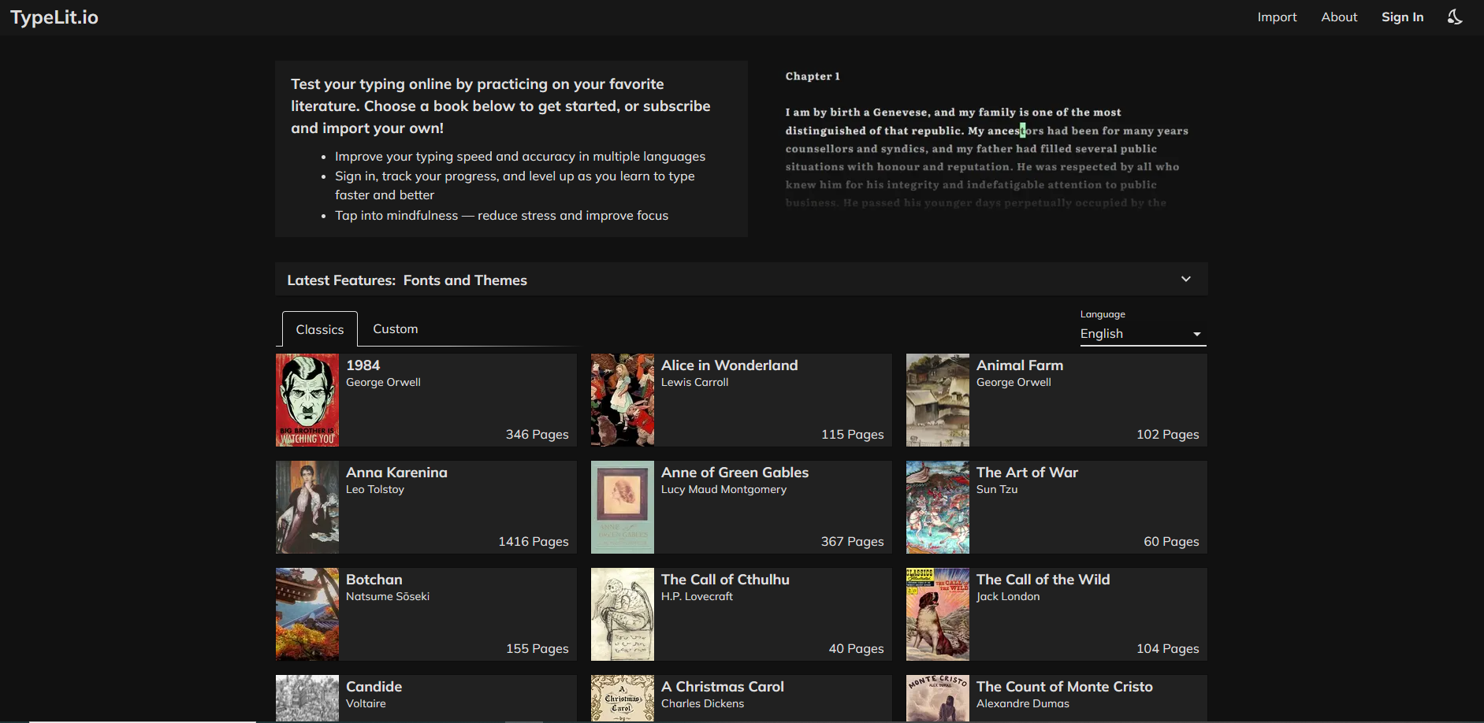Click the Sign In button
Screen dimensions: 1484x723
1402,17
